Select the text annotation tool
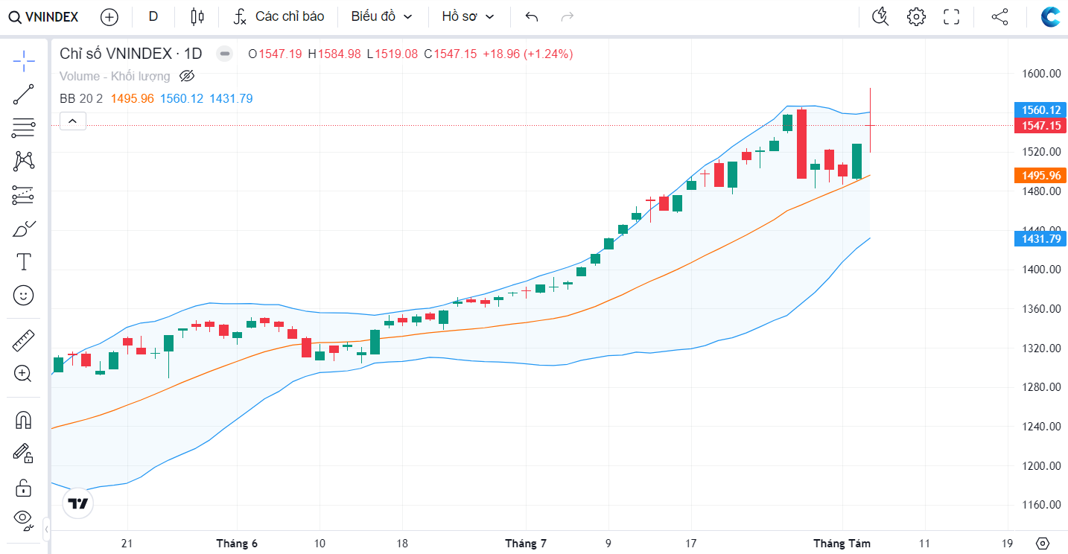Screen dimensions: 1068x554 24,262
